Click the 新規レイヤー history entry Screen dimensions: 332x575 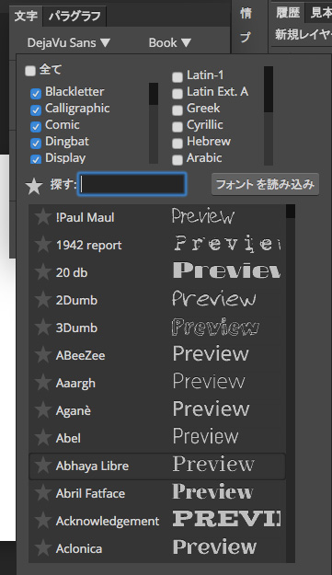[x=303, y=34]
